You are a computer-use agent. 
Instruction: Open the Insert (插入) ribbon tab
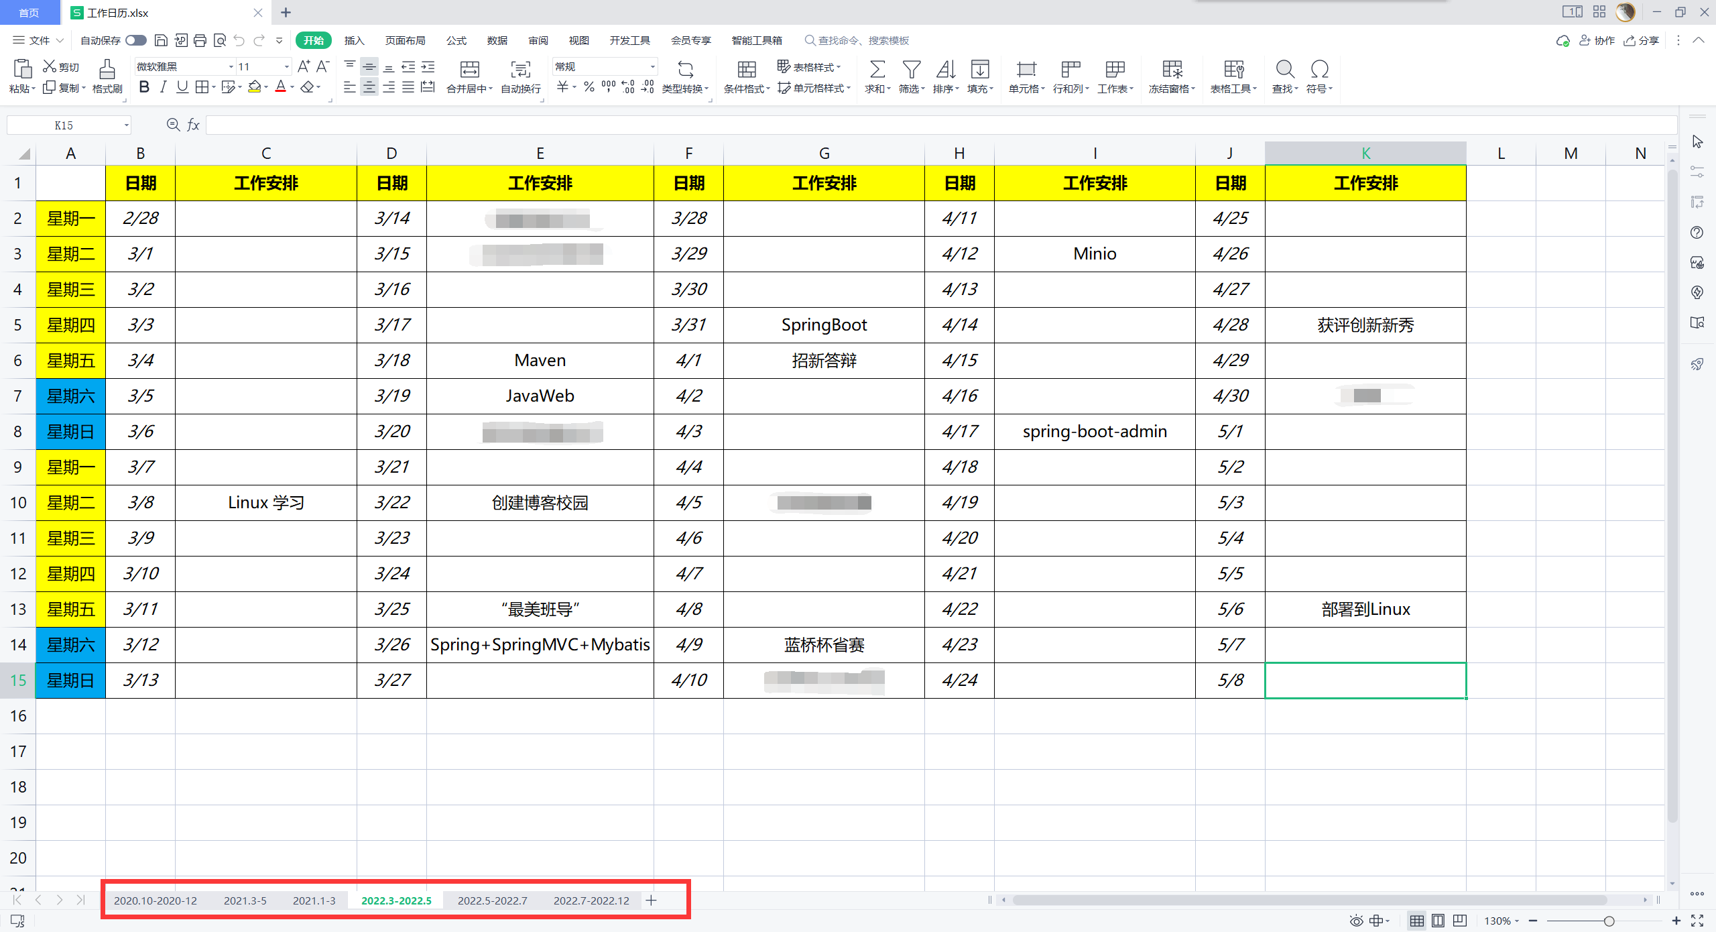(354, 41)
